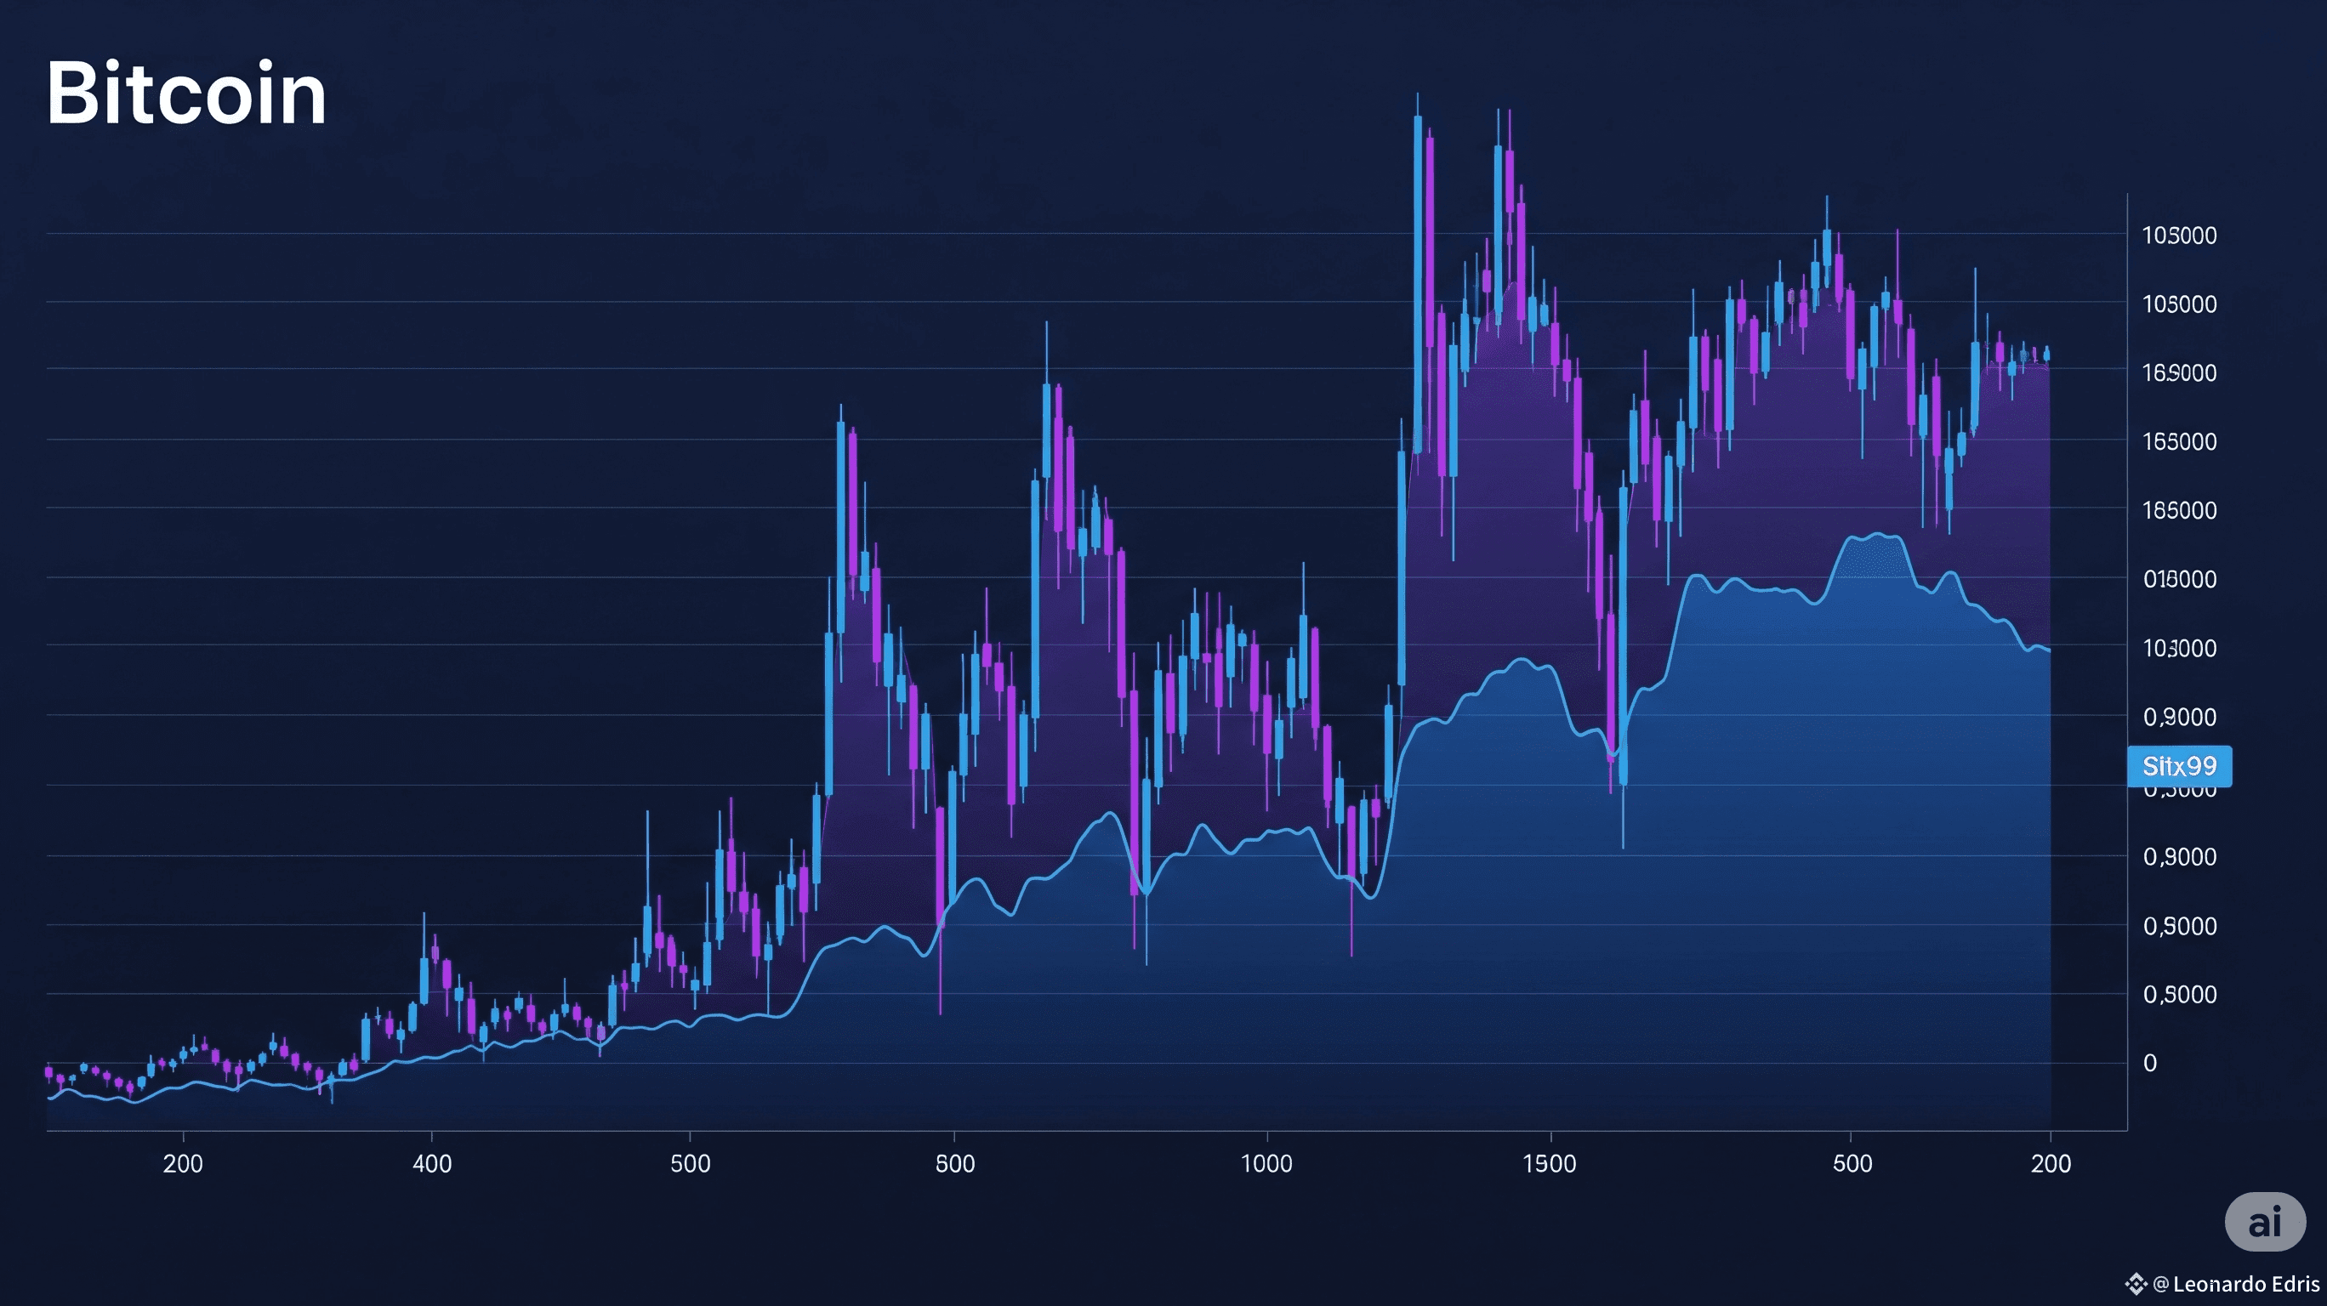Click the Binance logo beside Leonardo Edris
2327x1306 pixels.
tap(2136, 1283)
